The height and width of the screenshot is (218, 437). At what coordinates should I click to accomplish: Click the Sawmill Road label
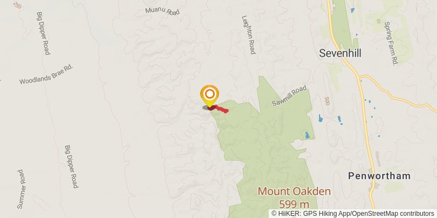(x=290, y=96)
